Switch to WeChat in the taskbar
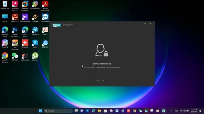The image size is (204, 114). pyautogui.click(x=140, y=111)
